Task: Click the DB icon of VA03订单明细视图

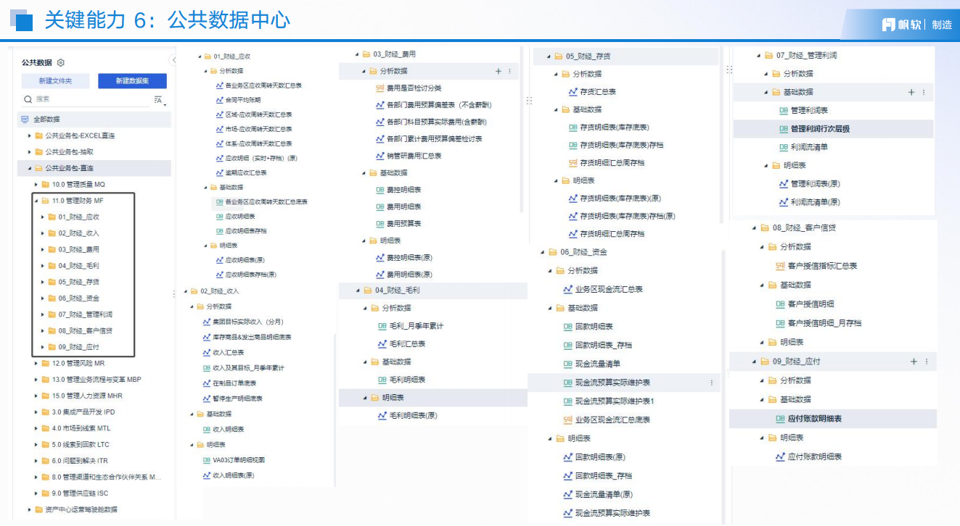Action: (207, 460)
